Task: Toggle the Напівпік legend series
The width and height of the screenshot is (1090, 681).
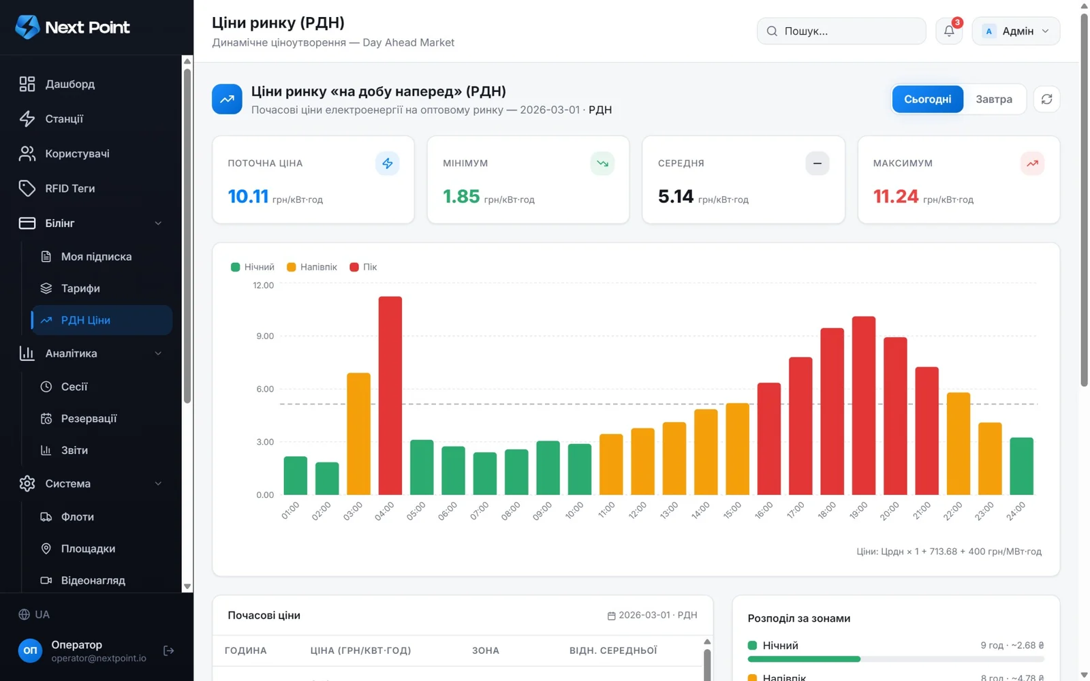Action: point(312,267)
